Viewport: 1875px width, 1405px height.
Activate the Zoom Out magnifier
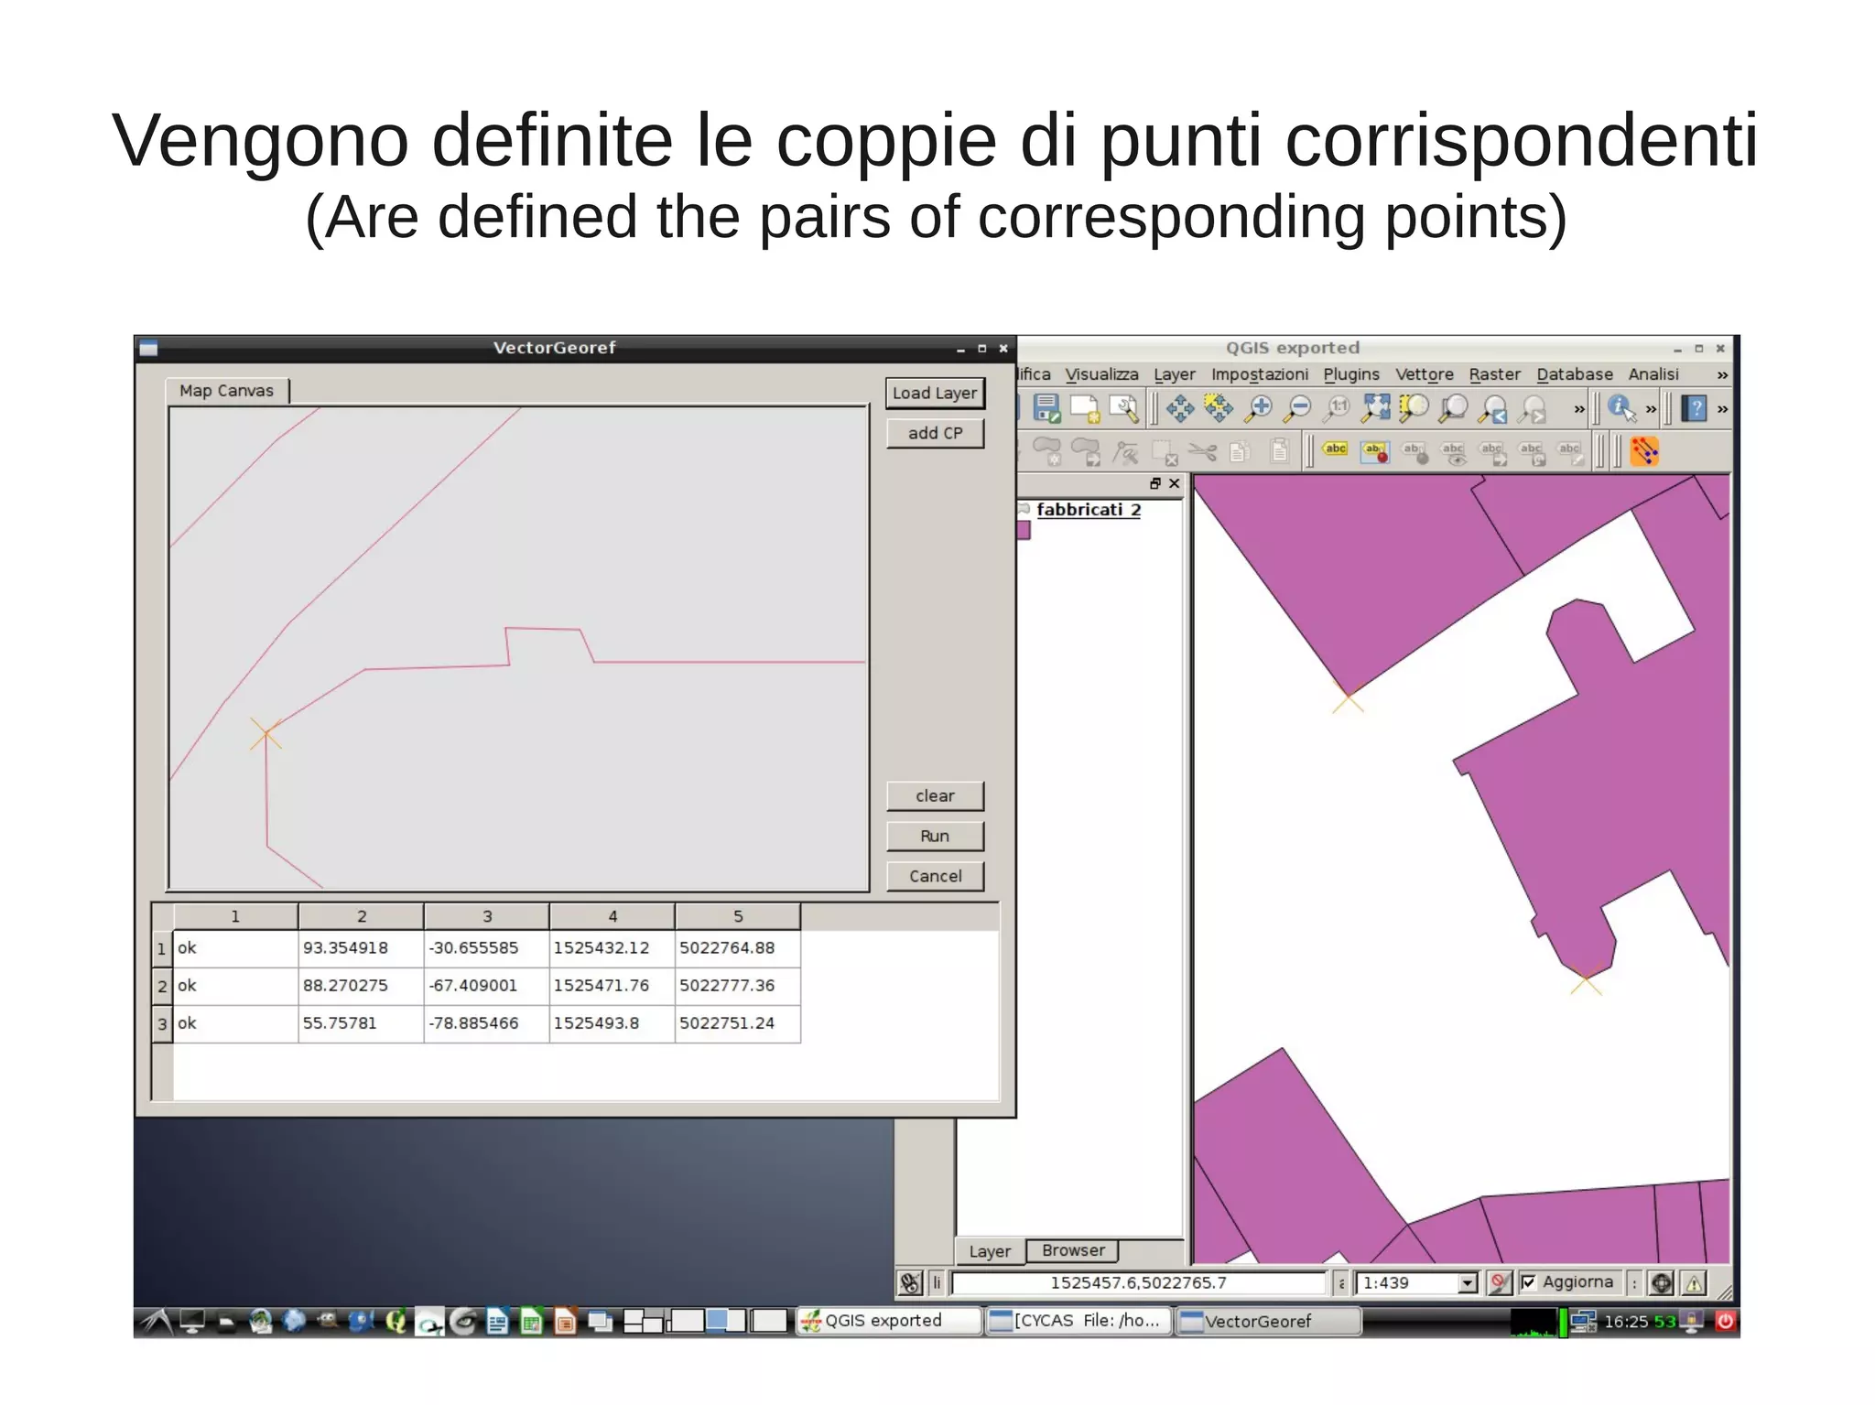click(x=1297, y=408)
